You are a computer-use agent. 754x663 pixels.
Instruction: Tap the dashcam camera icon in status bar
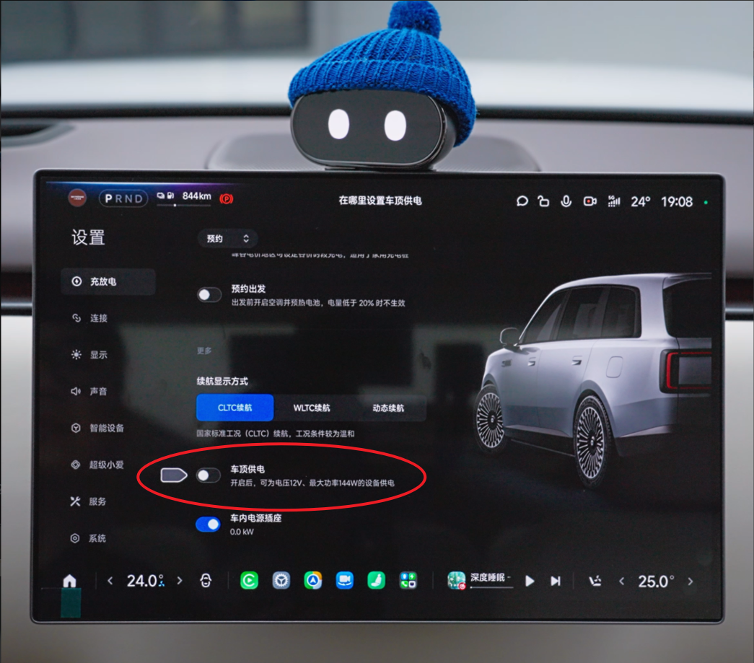point(589,201)
